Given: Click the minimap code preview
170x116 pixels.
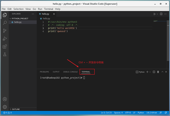Looking at the screenshot, I should pos(156,21).
